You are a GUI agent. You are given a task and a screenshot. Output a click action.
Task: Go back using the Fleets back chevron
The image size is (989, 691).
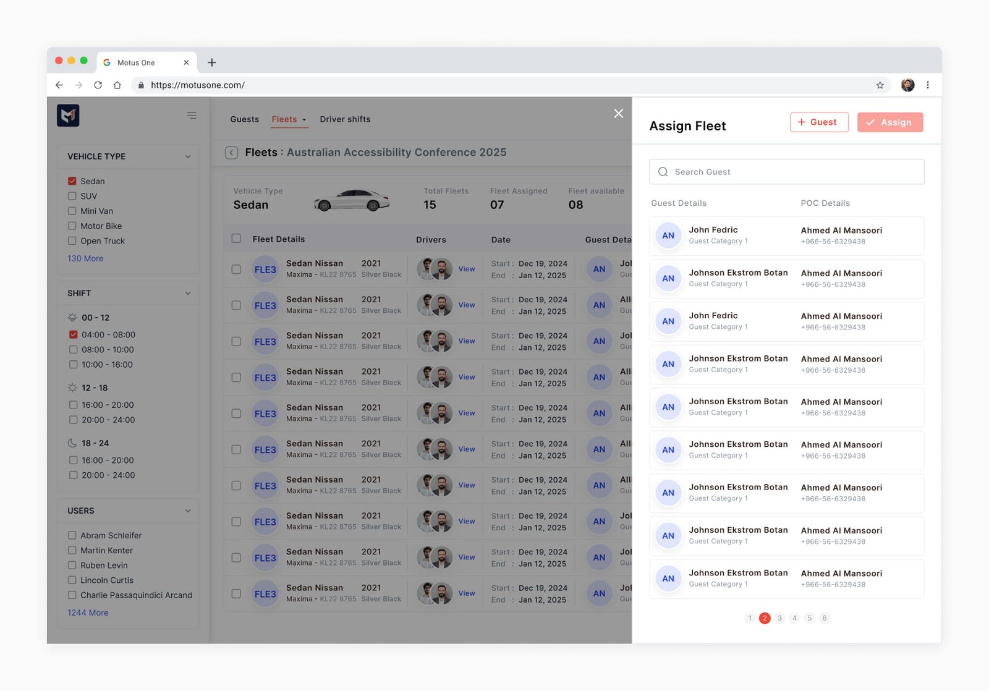pos(232,153)
